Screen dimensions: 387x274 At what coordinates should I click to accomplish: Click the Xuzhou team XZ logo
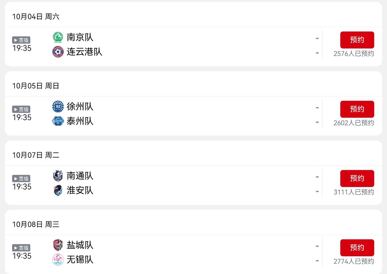(x=58, y=107)
